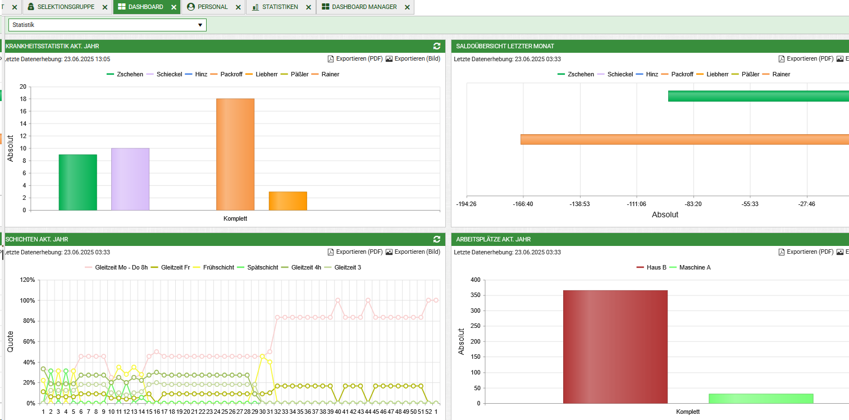Toggle Maschine A series in Arbeitsplätze legend

coord(690,267)
